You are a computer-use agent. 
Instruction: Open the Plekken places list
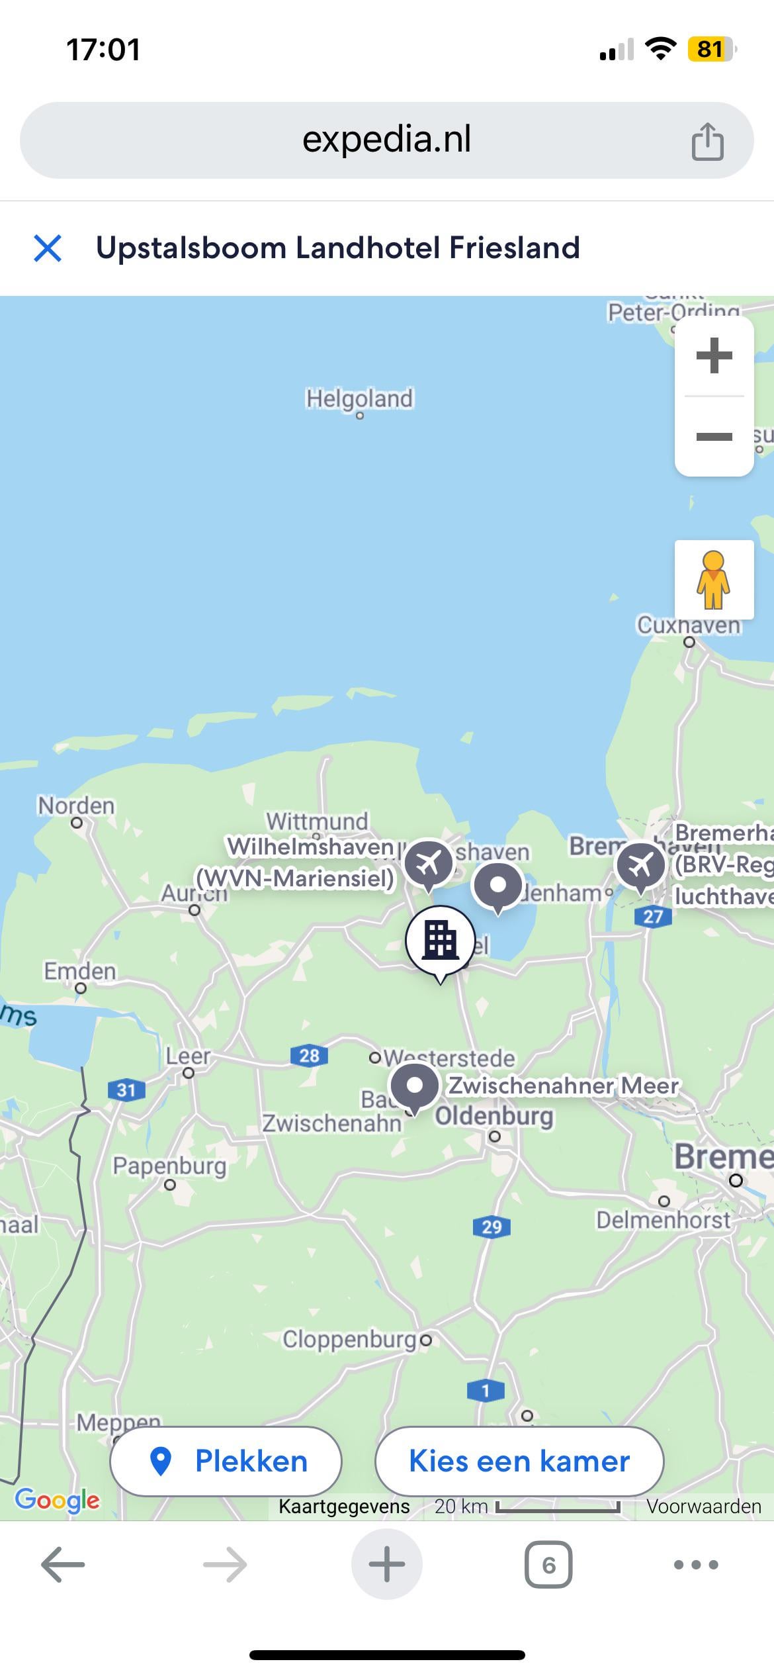[226, 1462]
